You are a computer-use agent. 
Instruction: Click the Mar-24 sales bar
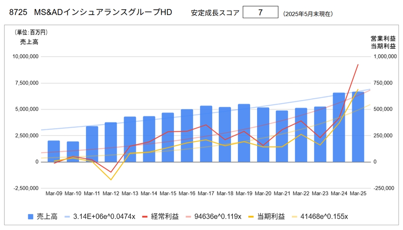pos(339,127)
